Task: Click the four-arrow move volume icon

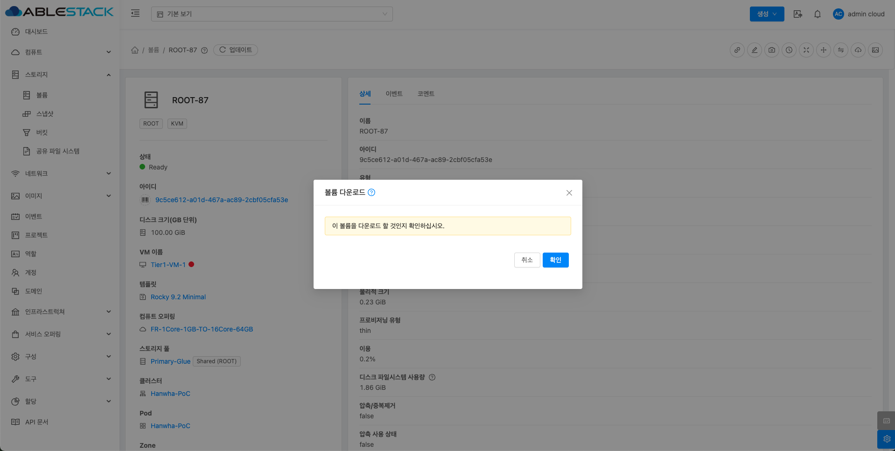Action: click(x=824, y=50)
